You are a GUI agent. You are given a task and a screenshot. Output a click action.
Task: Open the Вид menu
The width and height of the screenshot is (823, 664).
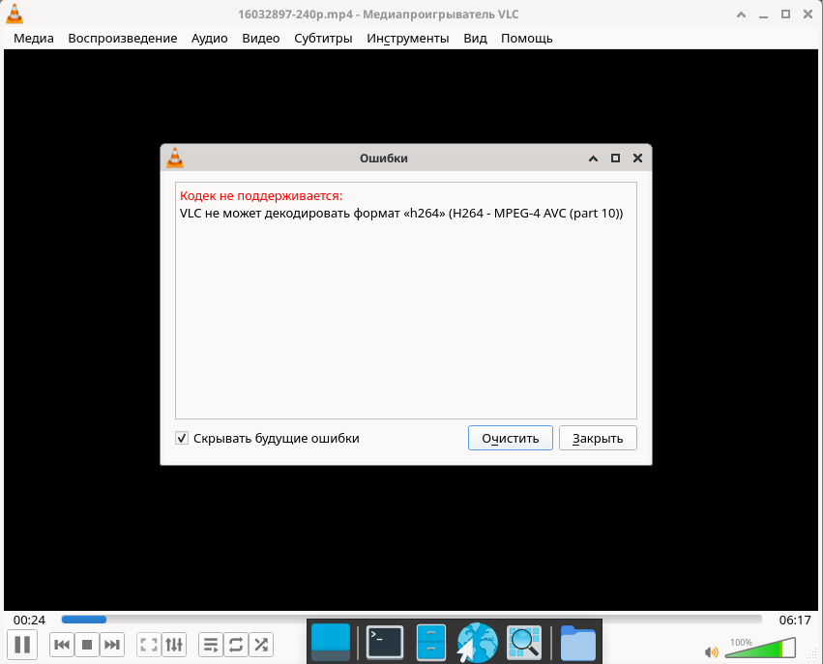pos(475,39)
